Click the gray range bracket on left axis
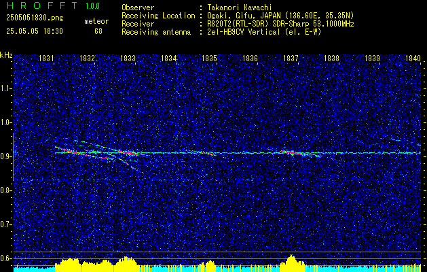427x272 pixels. [14, 157]
